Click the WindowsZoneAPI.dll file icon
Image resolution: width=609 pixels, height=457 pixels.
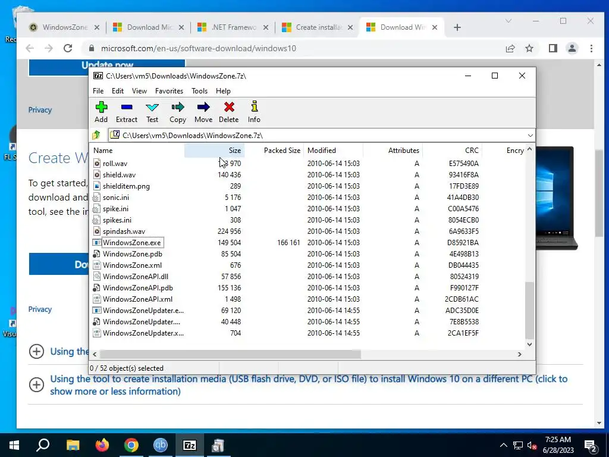(97, 276)
